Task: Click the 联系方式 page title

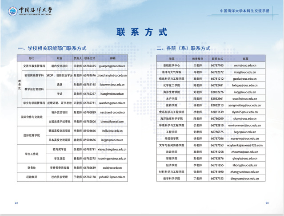Action: click(142, 32)
